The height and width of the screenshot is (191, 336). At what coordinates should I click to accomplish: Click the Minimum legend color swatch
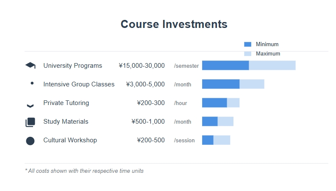[248, 44]
